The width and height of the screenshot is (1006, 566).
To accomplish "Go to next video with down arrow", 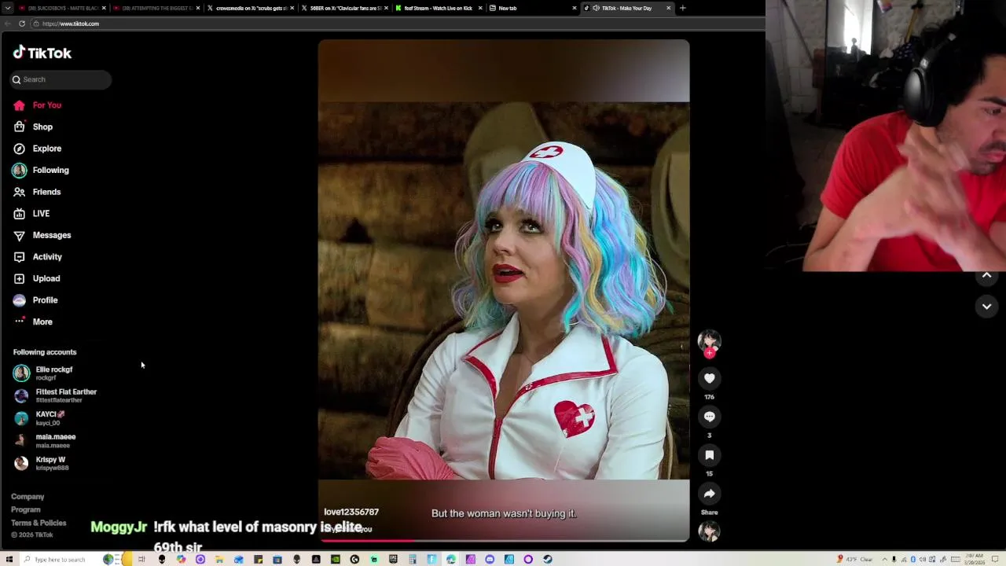I will pos(986,307).
